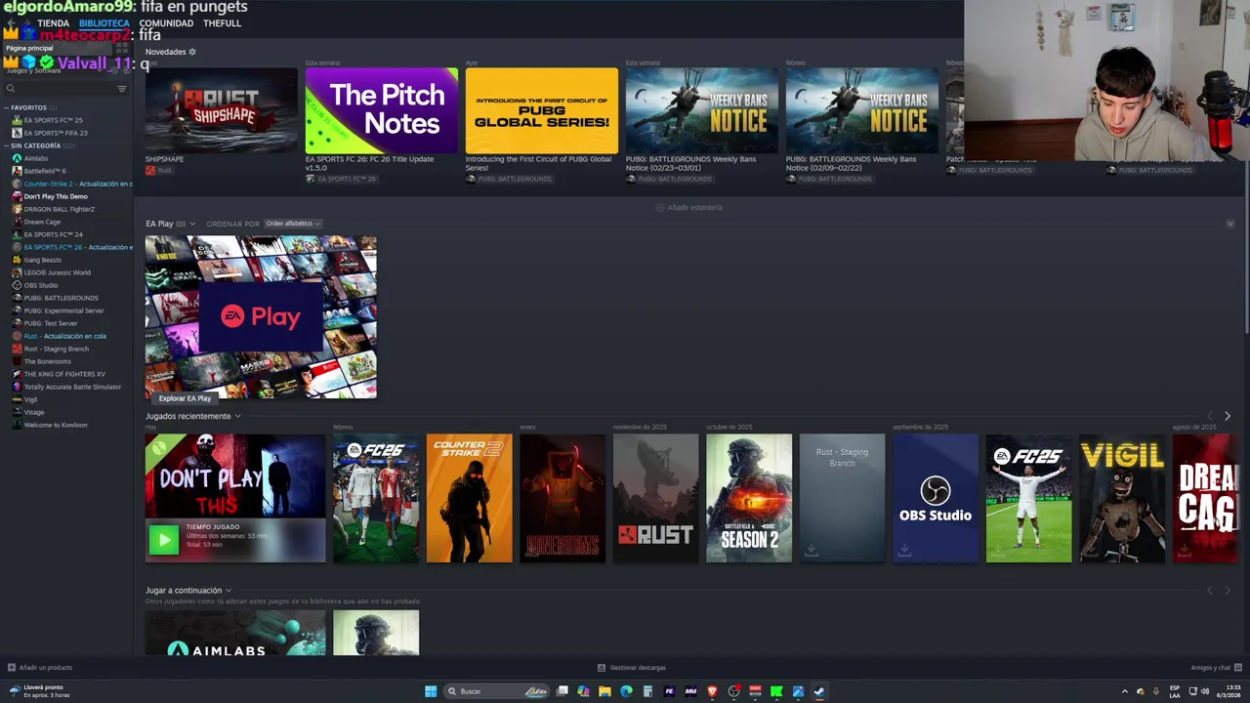
Task: Click Explorar EA Play button
Action: pyautogui.click(x=185, y=398)
